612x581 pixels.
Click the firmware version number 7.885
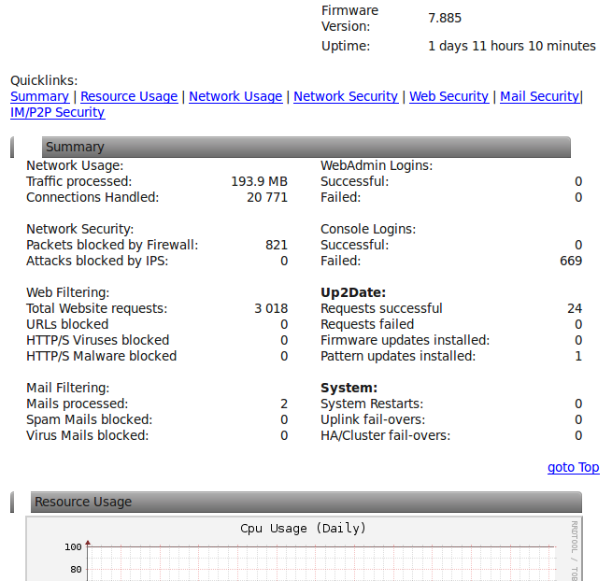(x=445, y=18)
